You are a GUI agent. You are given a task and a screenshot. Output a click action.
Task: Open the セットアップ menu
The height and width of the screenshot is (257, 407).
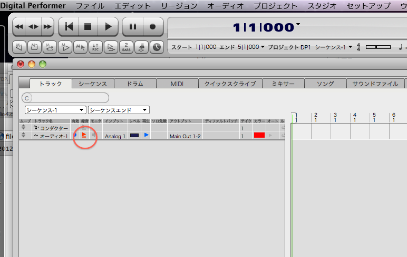(x=369, y=6)
